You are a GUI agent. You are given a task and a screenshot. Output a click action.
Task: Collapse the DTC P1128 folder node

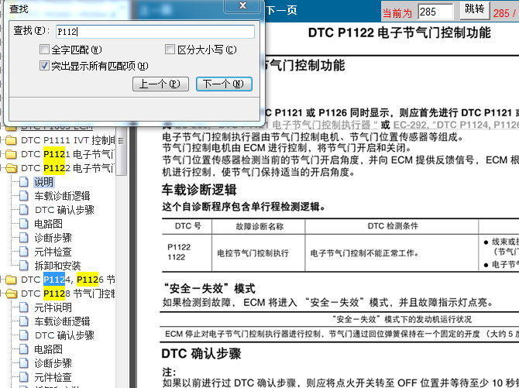pyautogui.click(x=68, y=294)
